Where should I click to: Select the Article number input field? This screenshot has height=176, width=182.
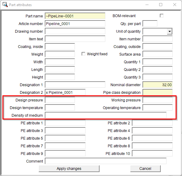click(75, 24)
